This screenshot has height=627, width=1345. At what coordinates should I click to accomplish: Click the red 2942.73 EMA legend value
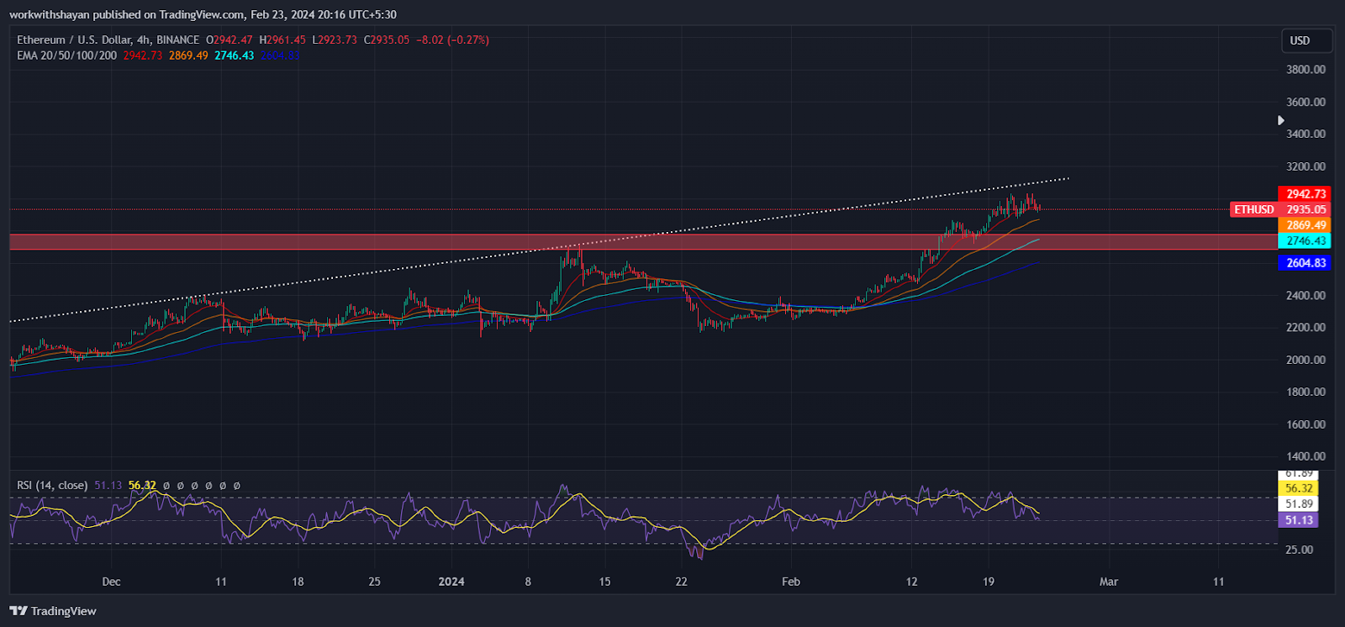(143, 55)
